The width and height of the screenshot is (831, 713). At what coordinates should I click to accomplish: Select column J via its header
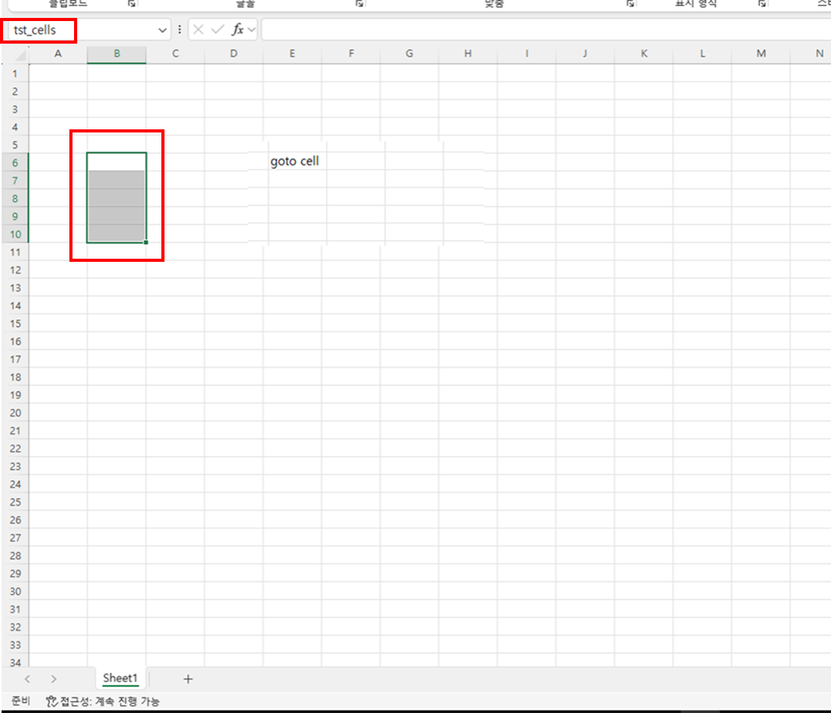pyautogui.click(x=585, y=54)
